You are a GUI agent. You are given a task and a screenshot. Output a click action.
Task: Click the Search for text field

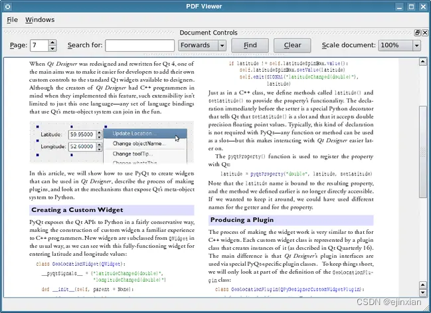[x=139, y=45]
